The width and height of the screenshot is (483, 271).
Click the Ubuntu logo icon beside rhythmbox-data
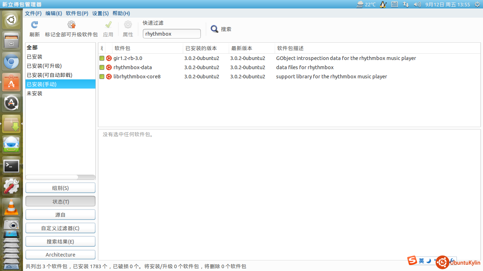point(109,67)
